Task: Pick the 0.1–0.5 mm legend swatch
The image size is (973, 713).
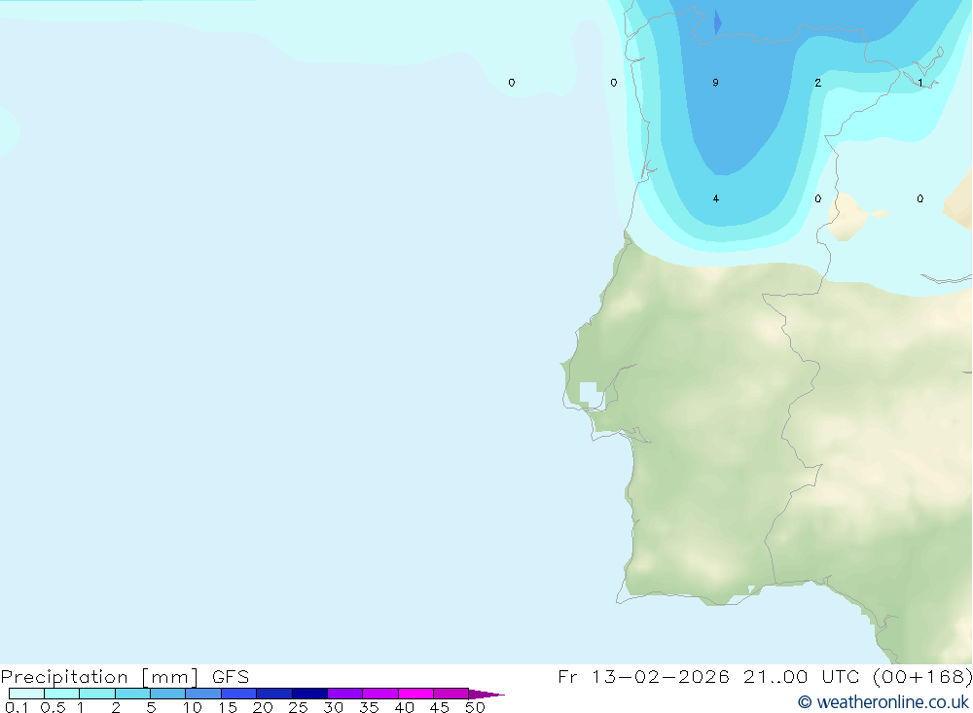Action: click(x=26, y=694)
